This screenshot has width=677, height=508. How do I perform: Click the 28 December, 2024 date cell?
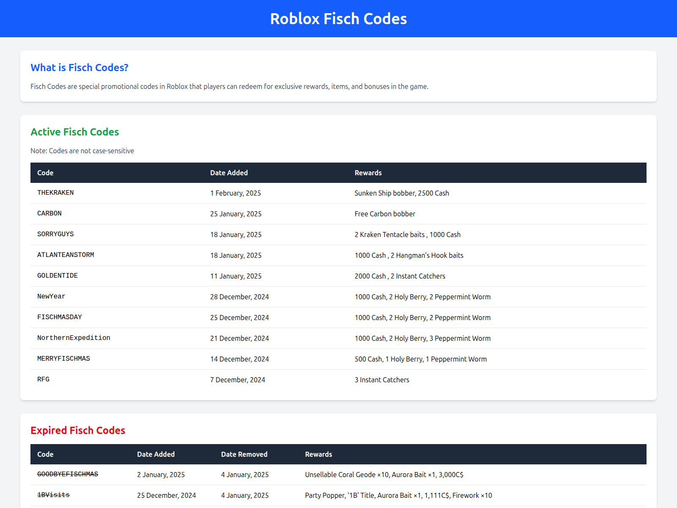click(x=239, y=297)
